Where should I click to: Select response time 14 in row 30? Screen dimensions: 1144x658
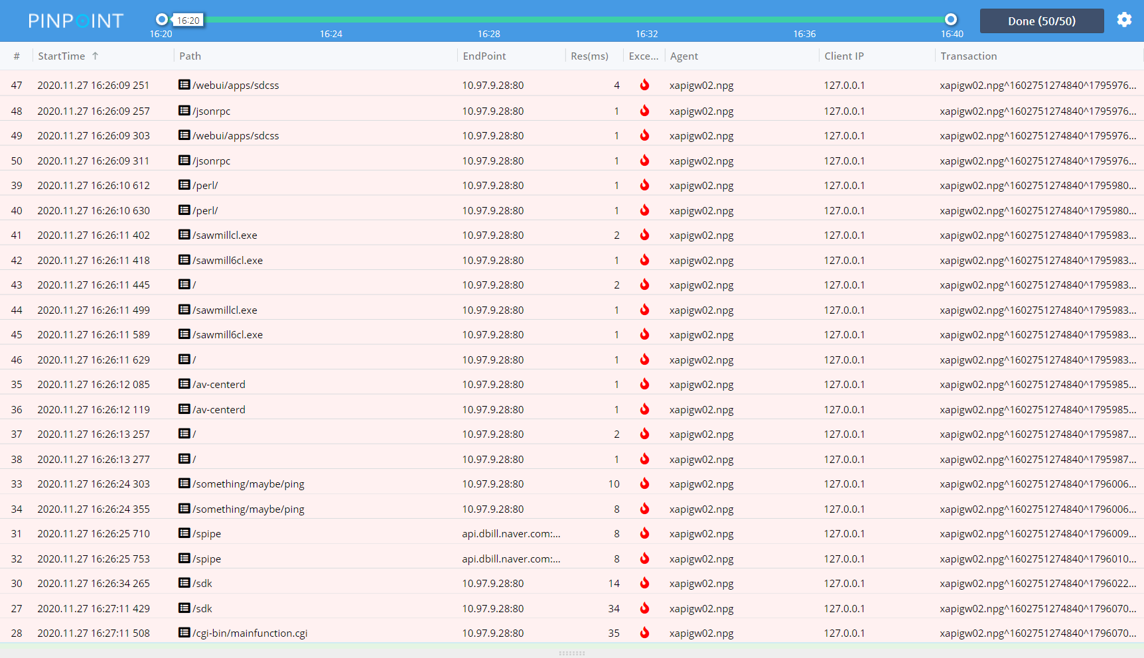click(x=614, y=584)
